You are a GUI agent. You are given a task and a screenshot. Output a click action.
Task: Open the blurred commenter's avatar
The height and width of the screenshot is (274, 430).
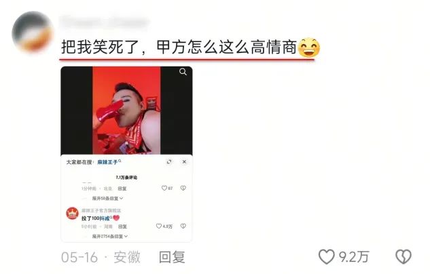click(33, 31)
